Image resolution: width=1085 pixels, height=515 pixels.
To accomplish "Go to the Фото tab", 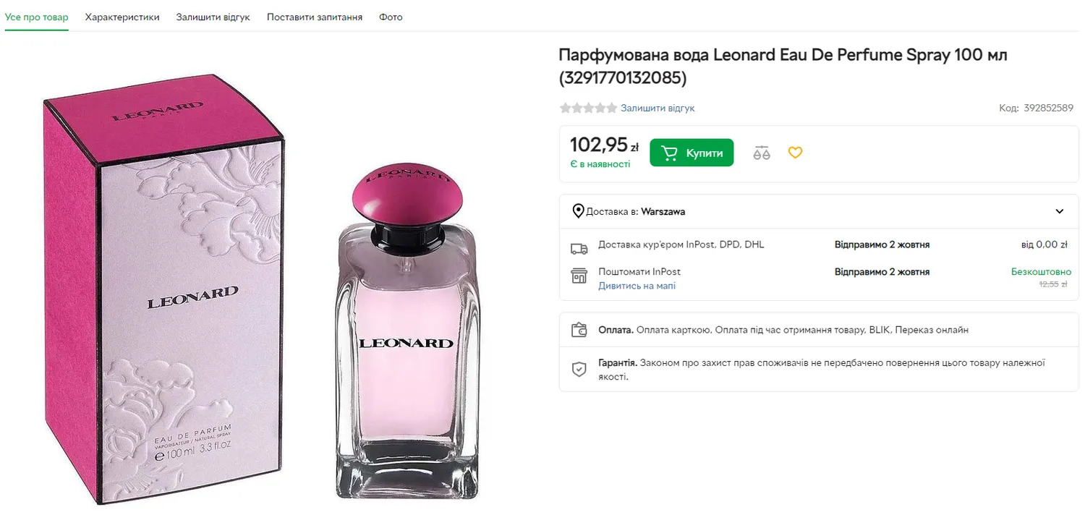I will [x=391, y=17].
